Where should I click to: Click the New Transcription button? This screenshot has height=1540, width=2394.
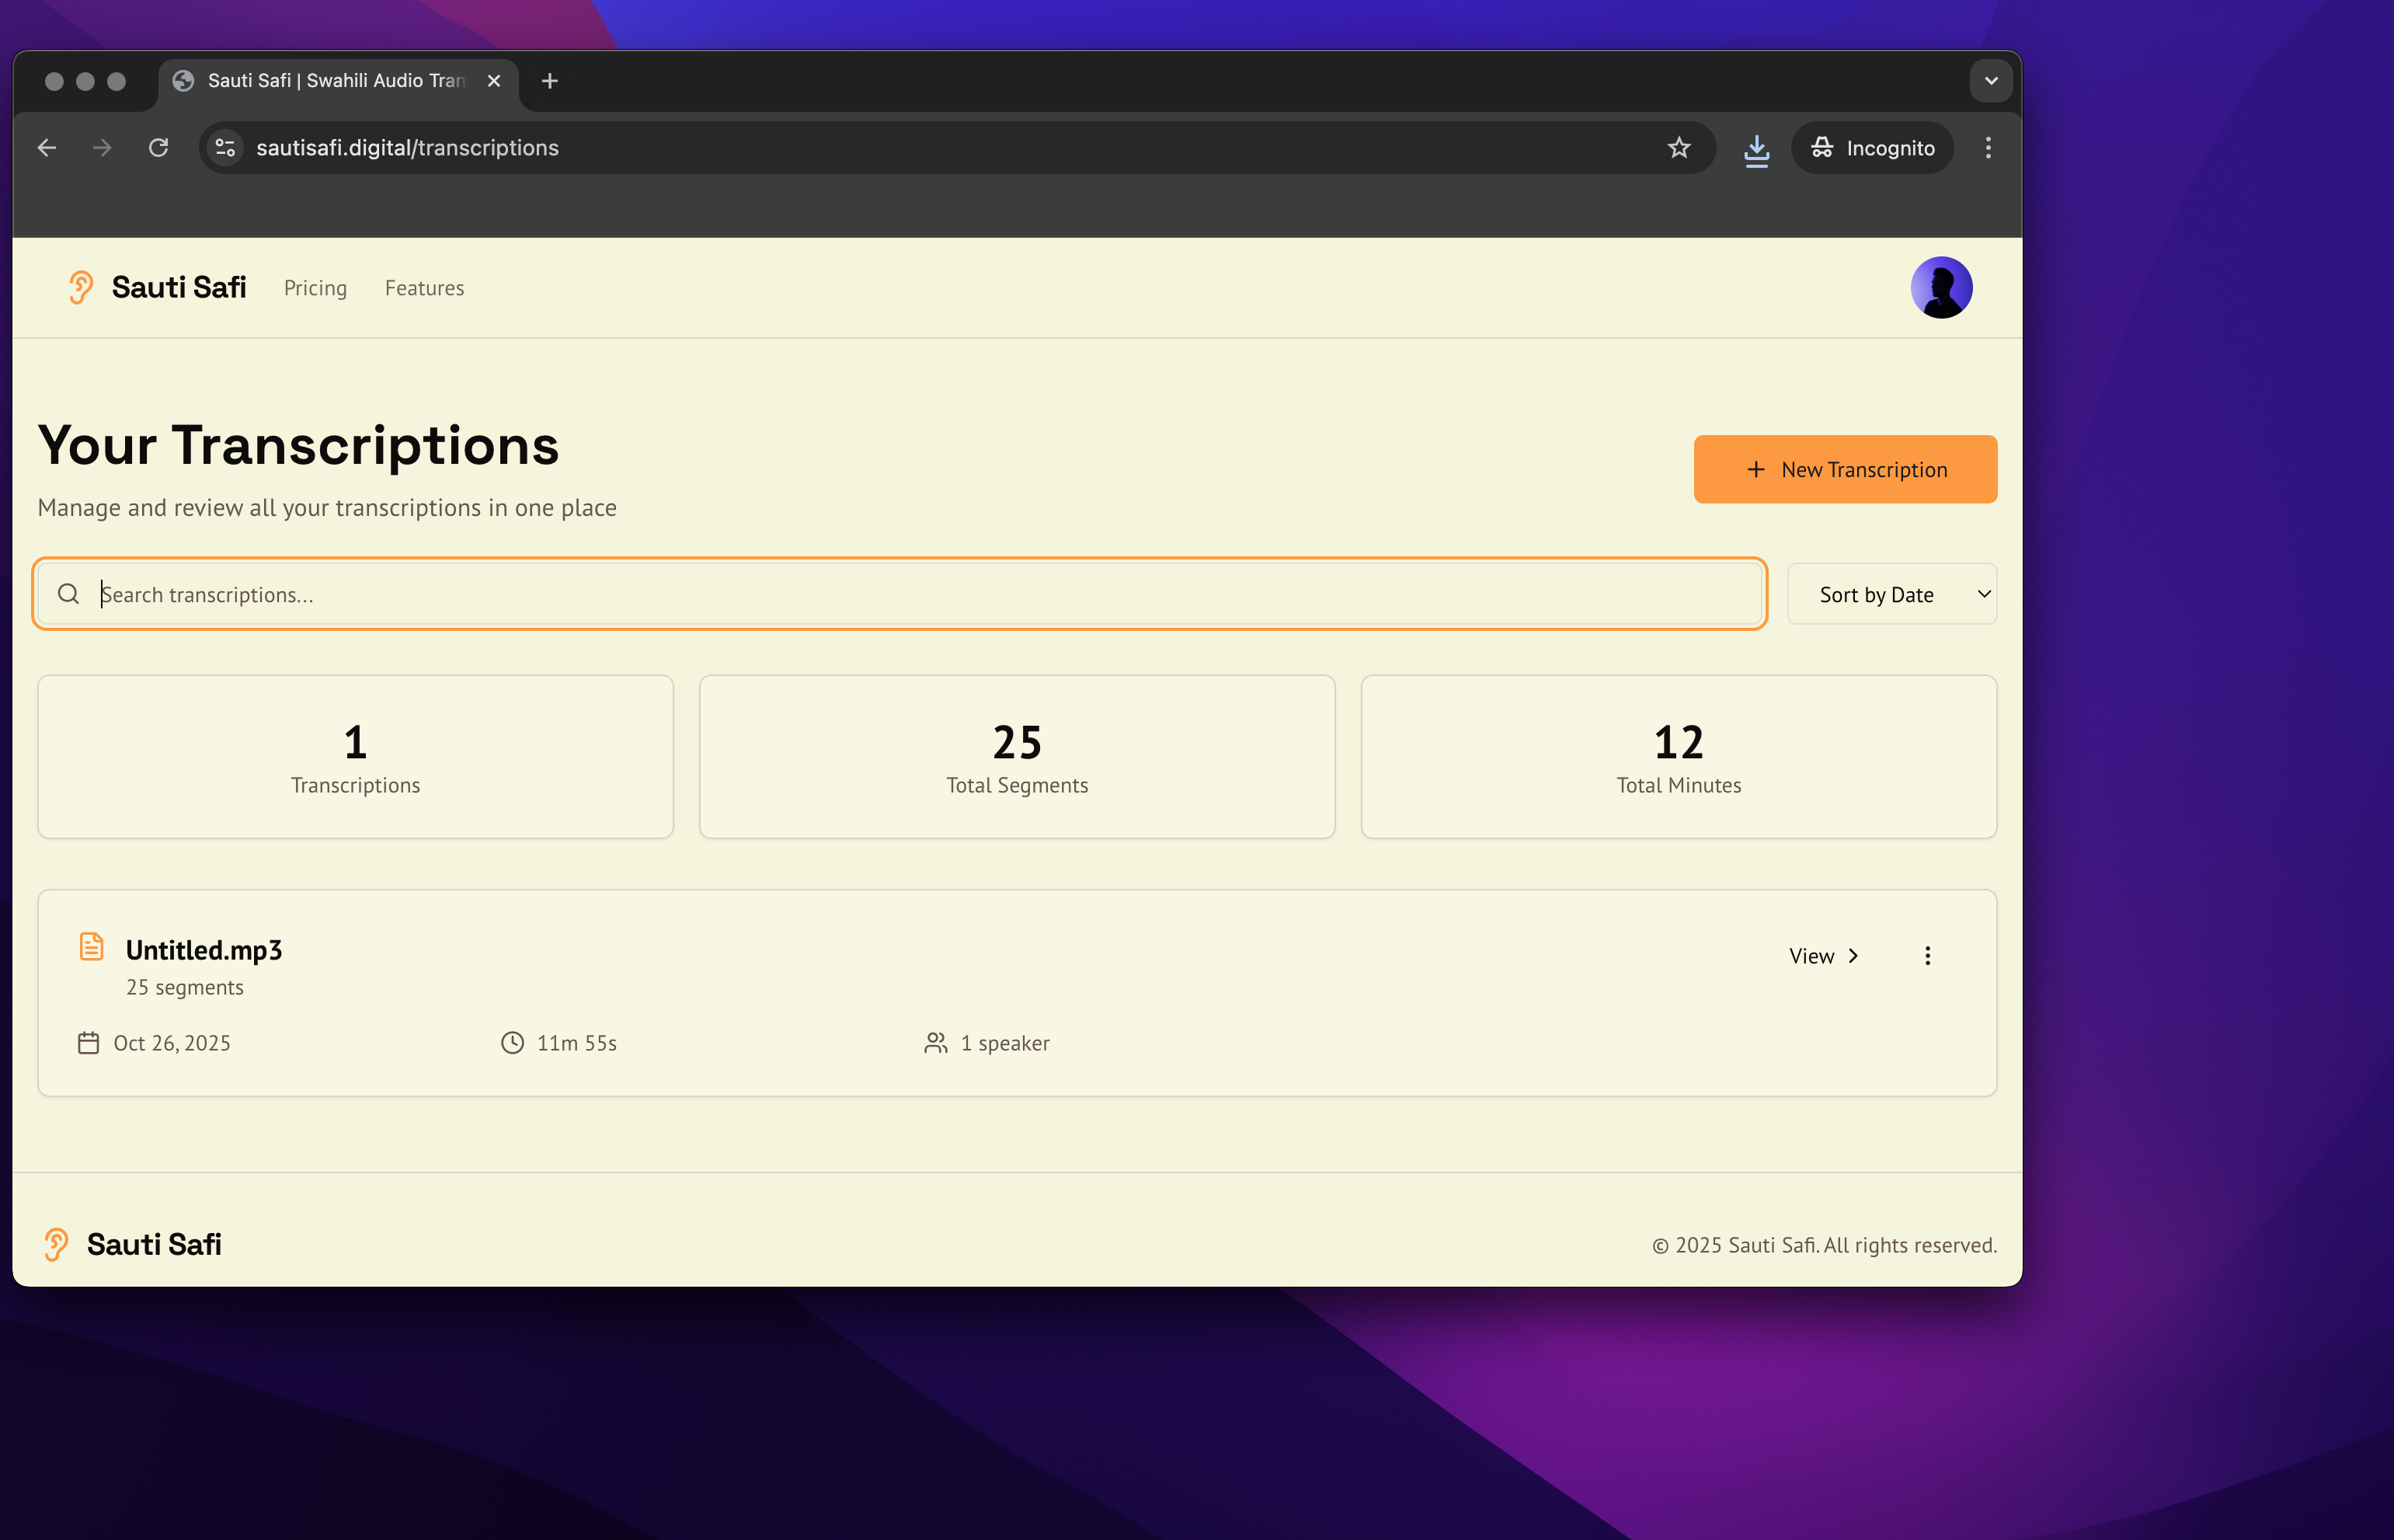[x=1844, y=469]
